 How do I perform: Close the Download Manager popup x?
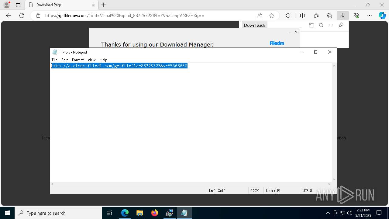tap(296, 32)
